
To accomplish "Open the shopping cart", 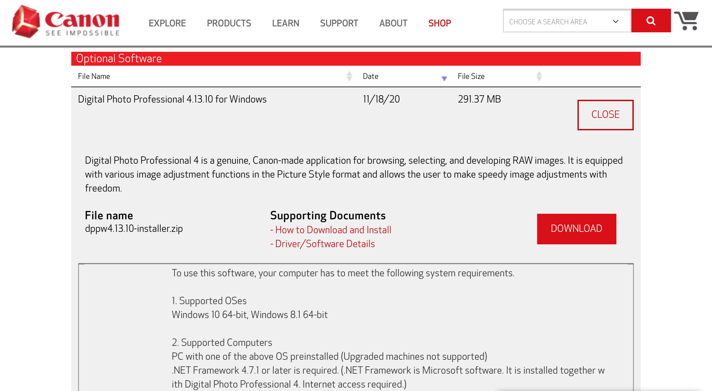I will click(687, 21).
